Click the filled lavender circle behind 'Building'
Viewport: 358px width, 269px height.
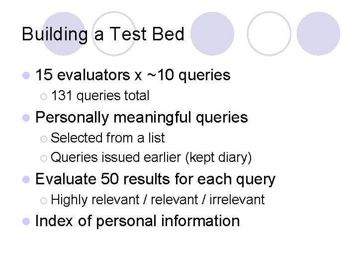(64, 34)
